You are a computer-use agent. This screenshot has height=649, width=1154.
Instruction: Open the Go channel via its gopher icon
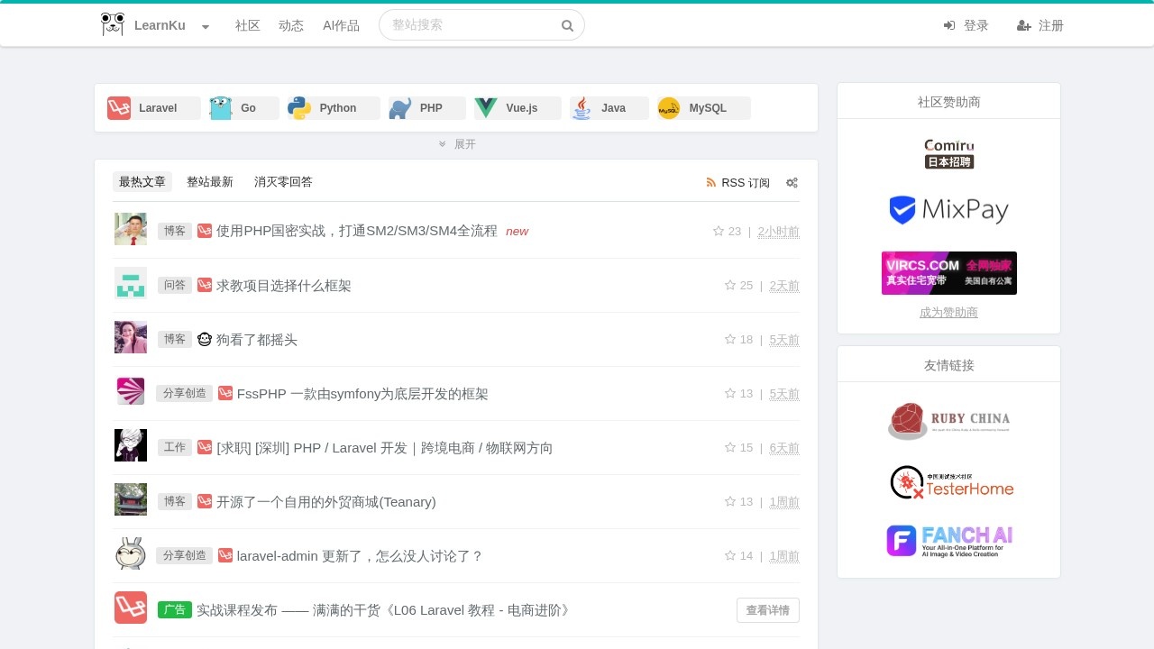(220, 108)
